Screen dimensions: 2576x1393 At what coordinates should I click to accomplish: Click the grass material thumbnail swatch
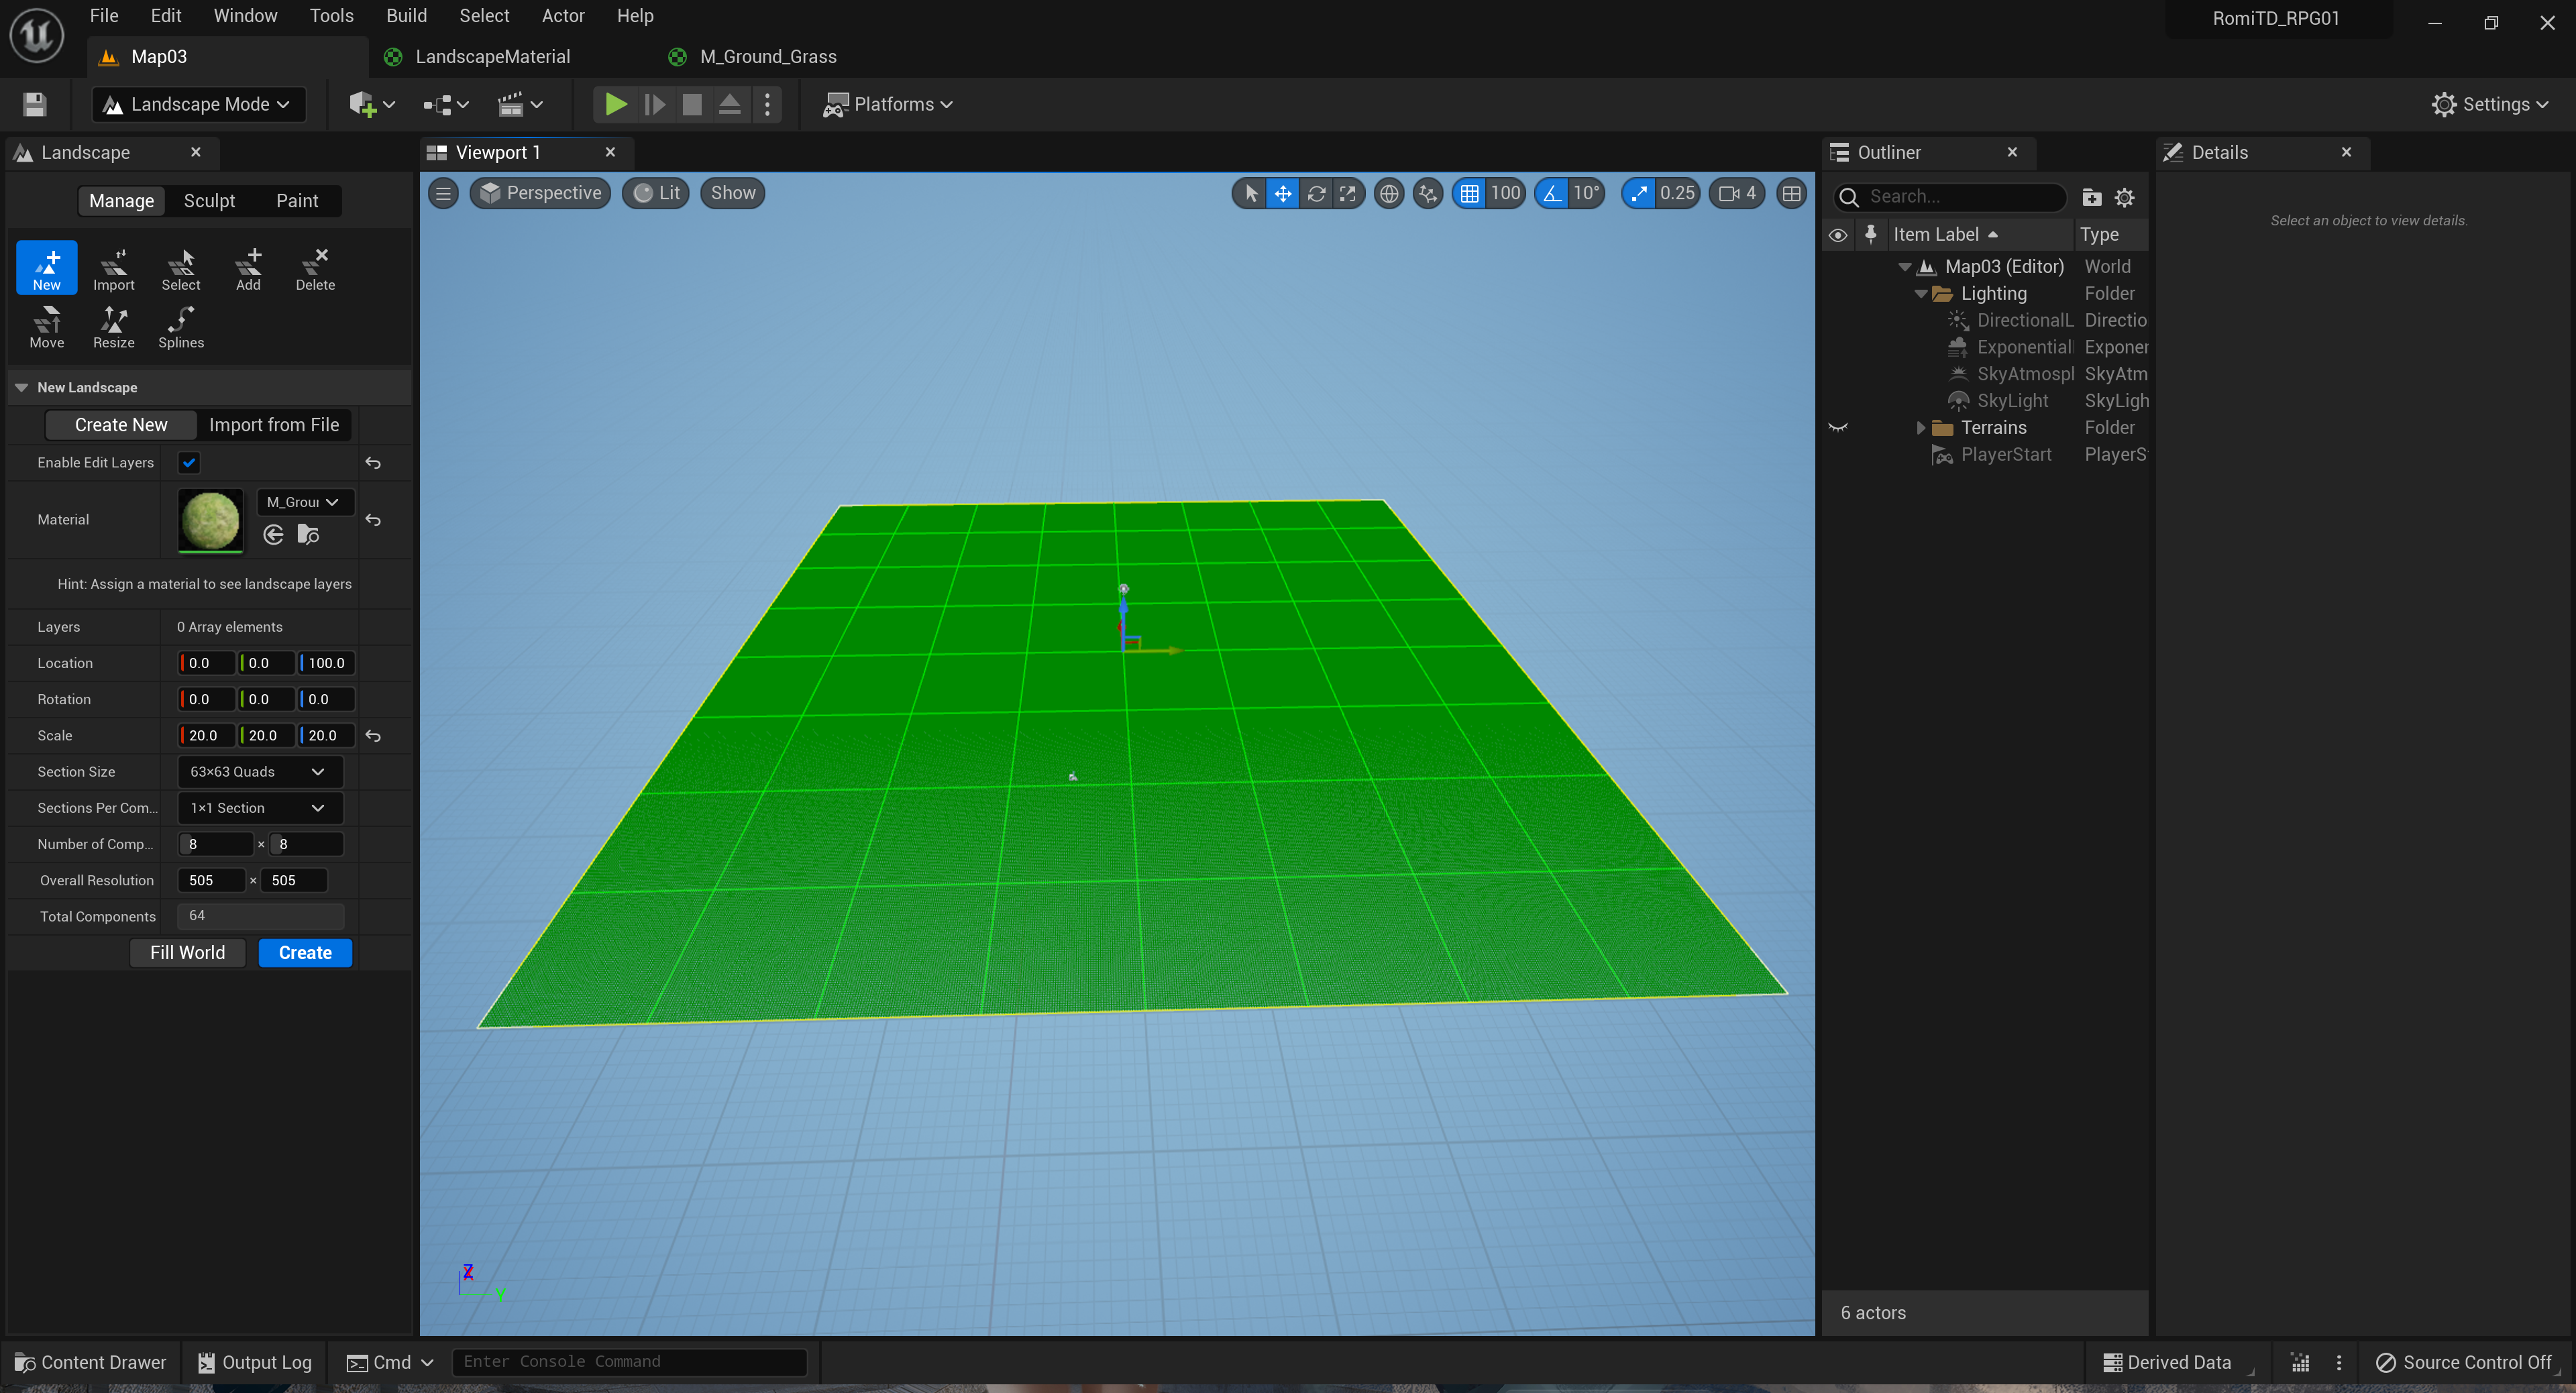click(x=210, y=520)
